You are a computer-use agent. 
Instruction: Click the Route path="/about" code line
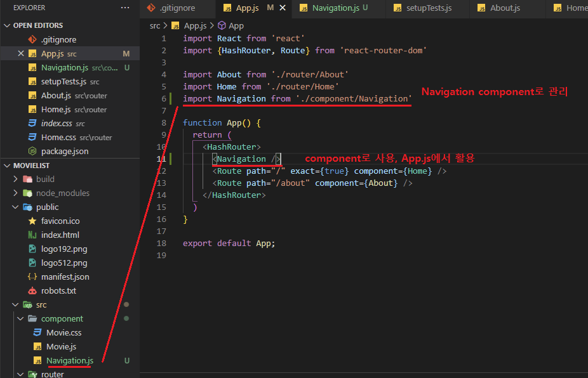312,183
